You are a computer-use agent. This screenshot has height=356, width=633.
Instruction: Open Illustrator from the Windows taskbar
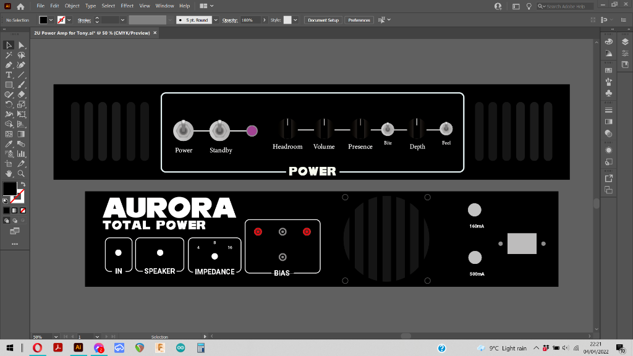[79, 348]
